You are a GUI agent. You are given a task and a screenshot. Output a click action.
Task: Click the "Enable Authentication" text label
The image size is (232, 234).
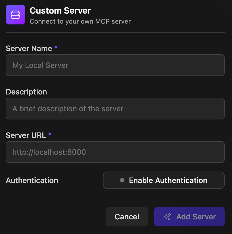tap(168, 180)
